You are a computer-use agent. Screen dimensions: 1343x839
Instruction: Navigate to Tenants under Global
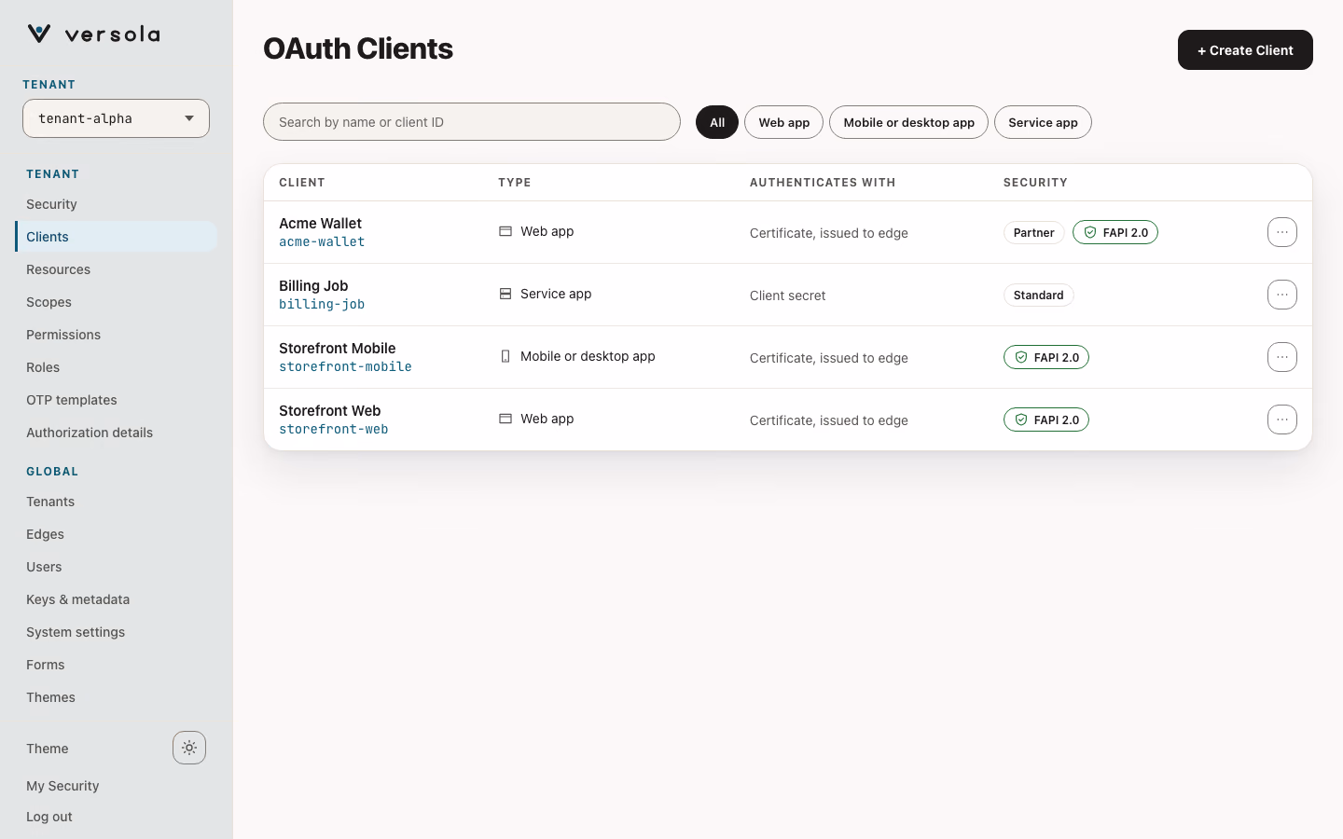tap(116, 502)
